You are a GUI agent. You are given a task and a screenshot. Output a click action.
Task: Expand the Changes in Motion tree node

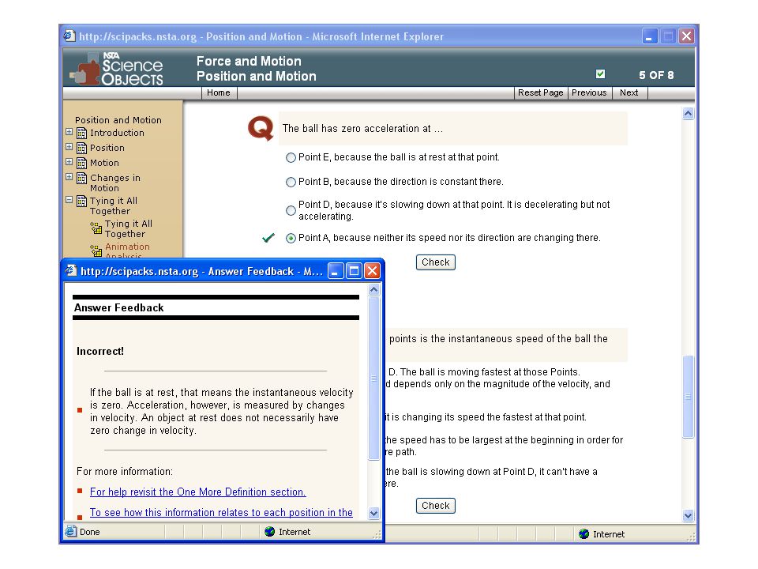69,176
